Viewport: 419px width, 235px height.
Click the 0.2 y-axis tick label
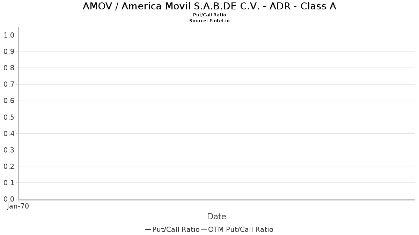(9, 166)
